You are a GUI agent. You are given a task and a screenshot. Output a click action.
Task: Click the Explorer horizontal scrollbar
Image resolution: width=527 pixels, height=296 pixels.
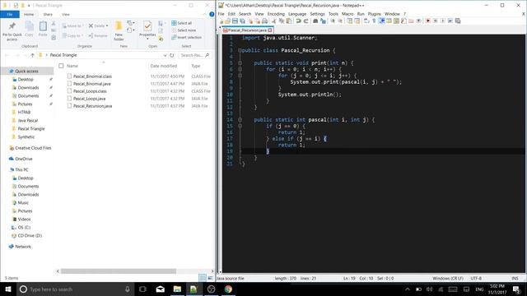119,271
